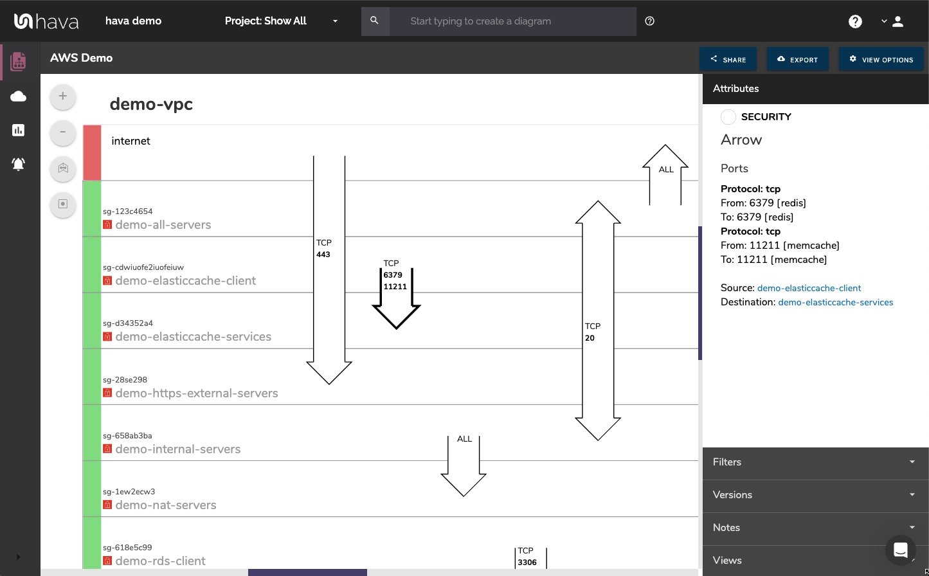Open the chat bubble in the bottom corner
This screenshot has width=929, height=576.
[x=901, y=550]
